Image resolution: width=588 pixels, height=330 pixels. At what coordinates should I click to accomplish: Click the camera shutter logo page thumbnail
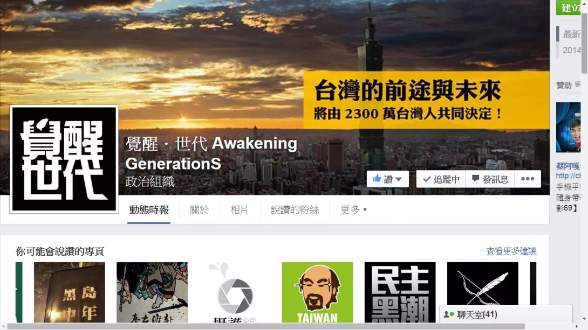[x=235, y=292]
